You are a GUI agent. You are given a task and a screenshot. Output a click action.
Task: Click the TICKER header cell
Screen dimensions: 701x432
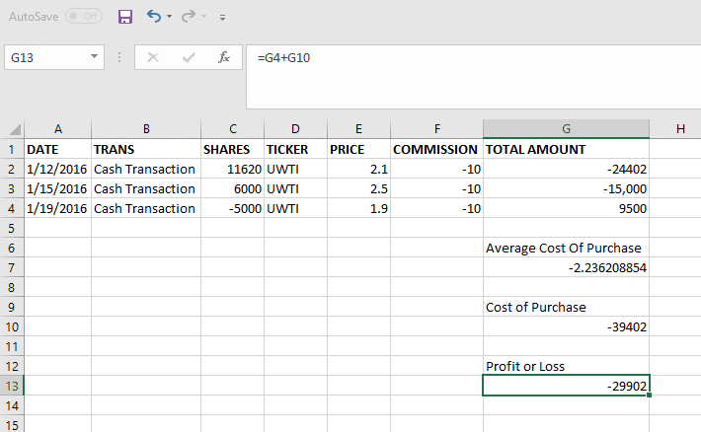tap(295, 149)
